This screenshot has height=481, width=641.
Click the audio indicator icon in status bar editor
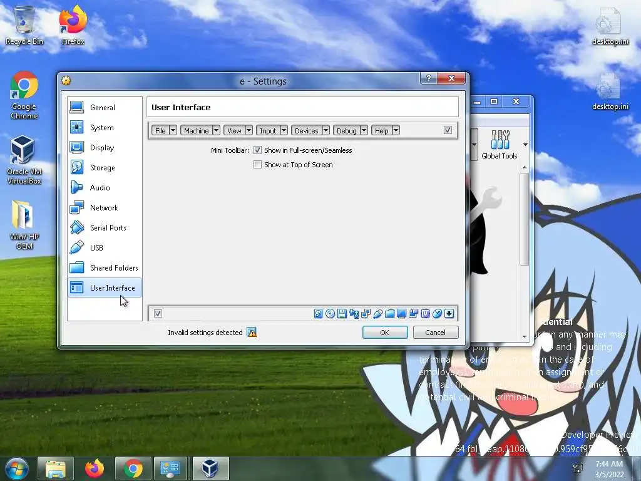pyautogui.click(x=354, y=314)
